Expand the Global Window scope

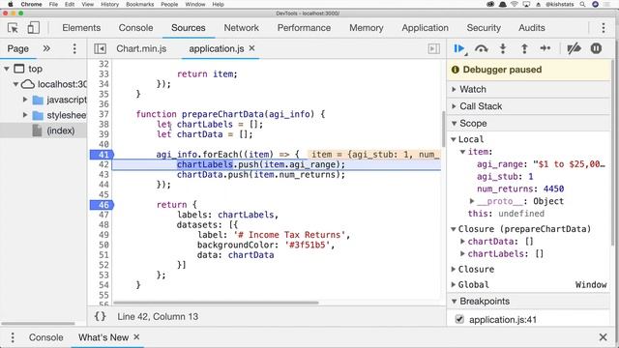point(454,284)
